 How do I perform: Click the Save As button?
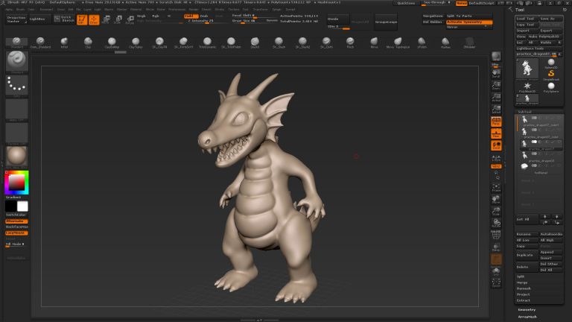pos(550,19)
